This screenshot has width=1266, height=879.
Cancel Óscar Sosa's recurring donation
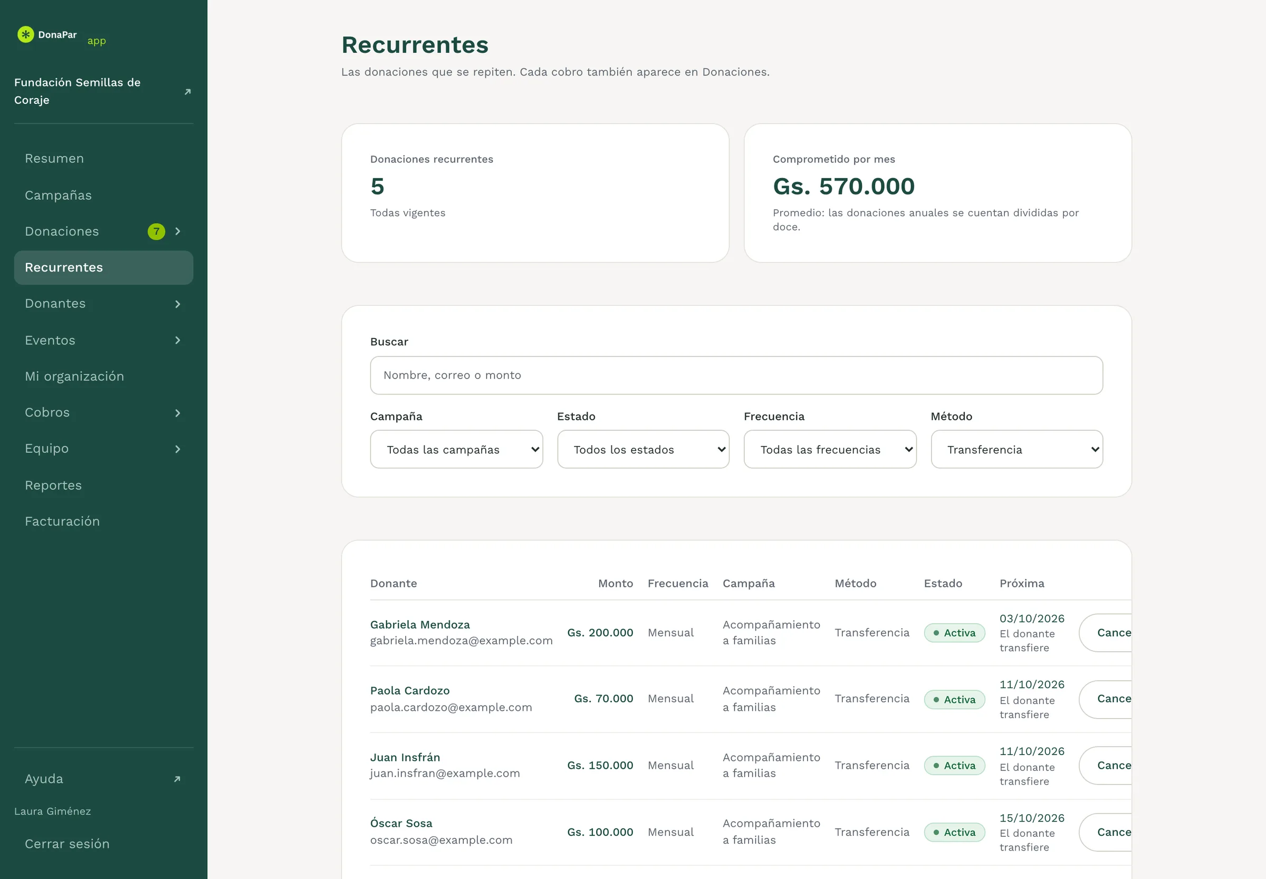(x=1105, y=832)
